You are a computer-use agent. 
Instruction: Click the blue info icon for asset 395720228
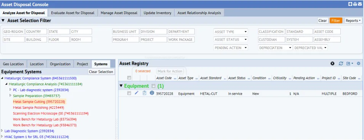click(152, 93)
